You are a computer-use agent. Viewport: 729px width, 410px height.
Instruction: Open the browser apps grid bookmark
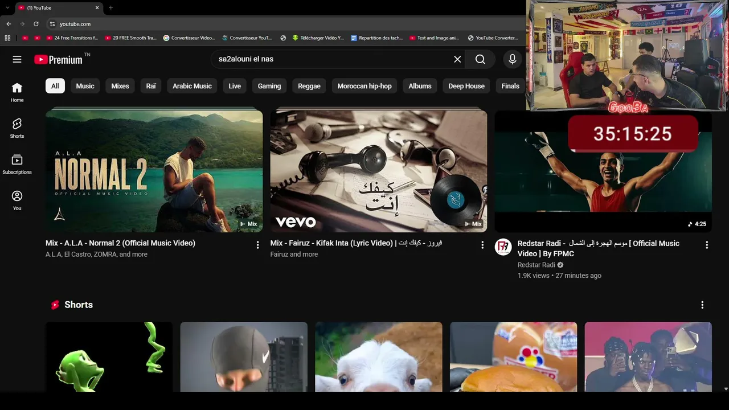coord(7,38)
